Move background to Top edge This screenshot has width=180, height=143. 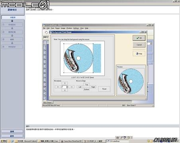click(86, 84)
